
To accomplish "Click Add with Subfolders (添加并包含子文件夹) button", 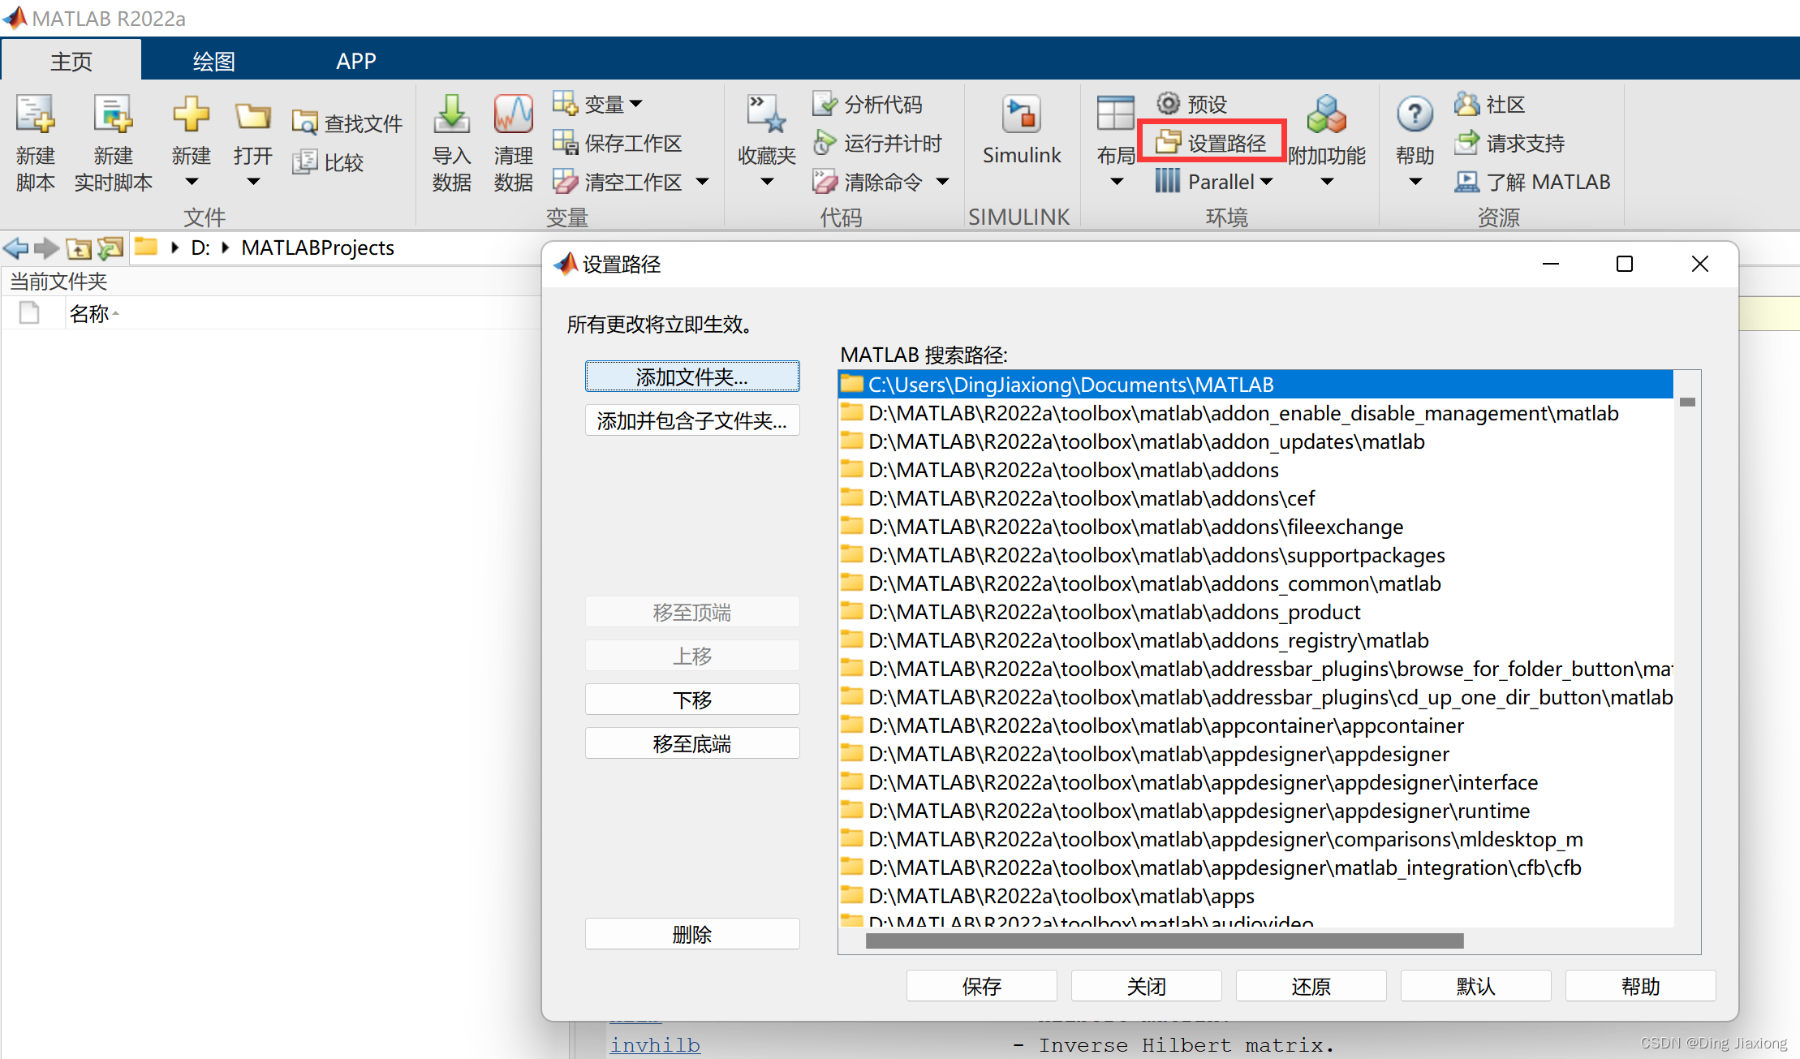I will click(691, 420).
